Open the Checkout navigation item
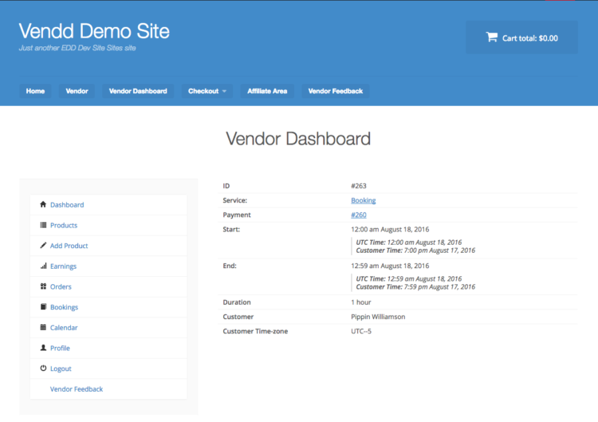598x422 pixels. 207,91
